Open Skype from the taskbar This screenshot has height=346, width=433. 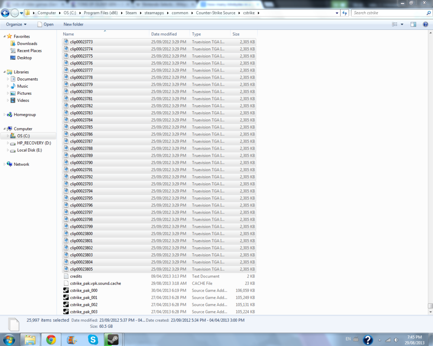click(x=93, y=340)
